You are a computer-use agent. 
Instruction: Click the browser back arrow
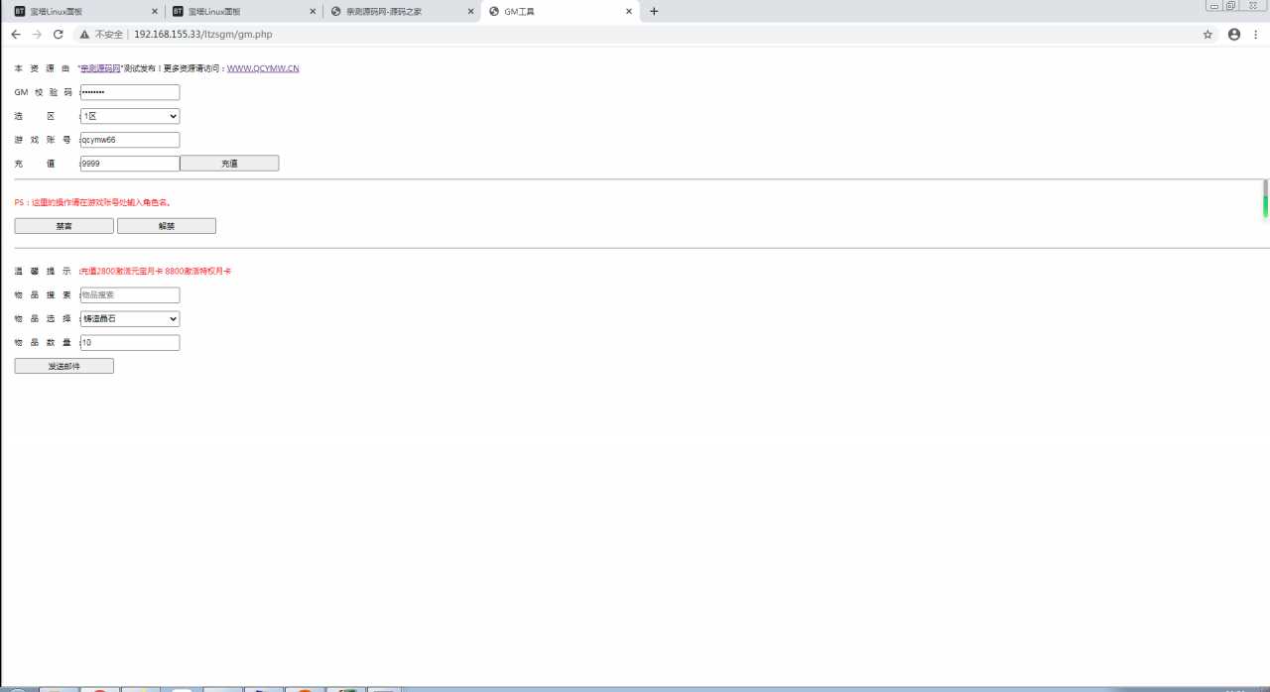click(x=16, y=34)
